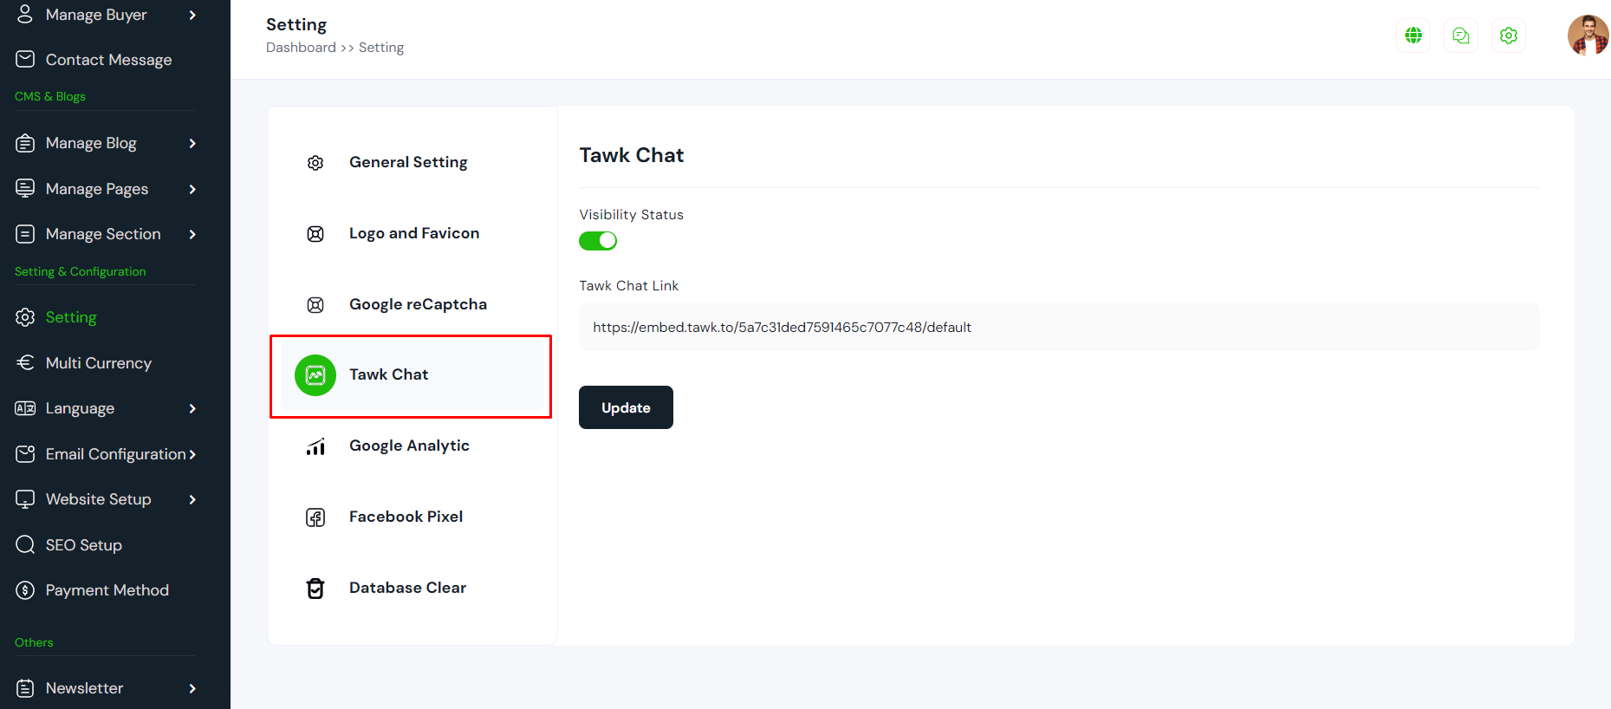The image size is (1611, 709).
Task: Go to Dashboard via breadcrumb link
Action: click(x=301, y=48)
